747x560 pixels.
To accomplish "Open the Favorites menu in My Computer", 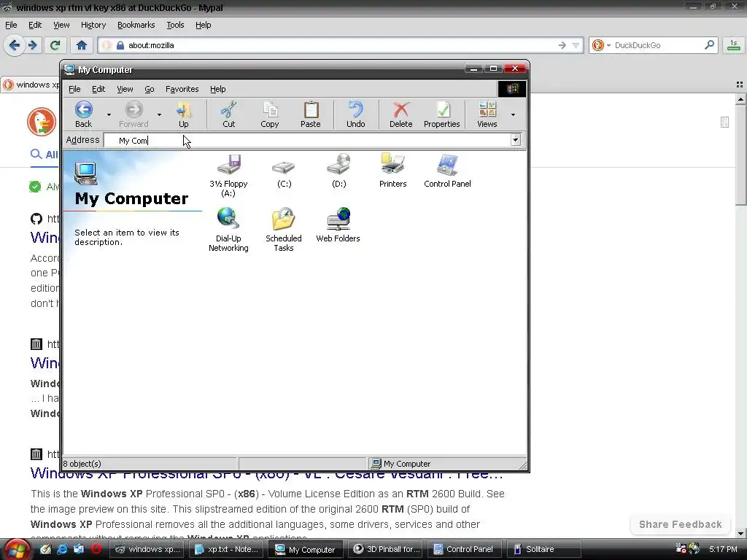I will click(182, 89).
